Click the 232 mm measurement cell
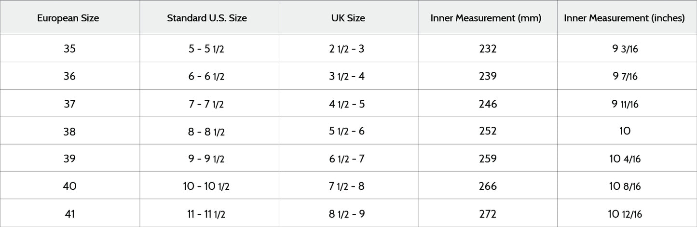Image resolution: width=697 pixels, height=227 pixels. (x=488, y=49)
